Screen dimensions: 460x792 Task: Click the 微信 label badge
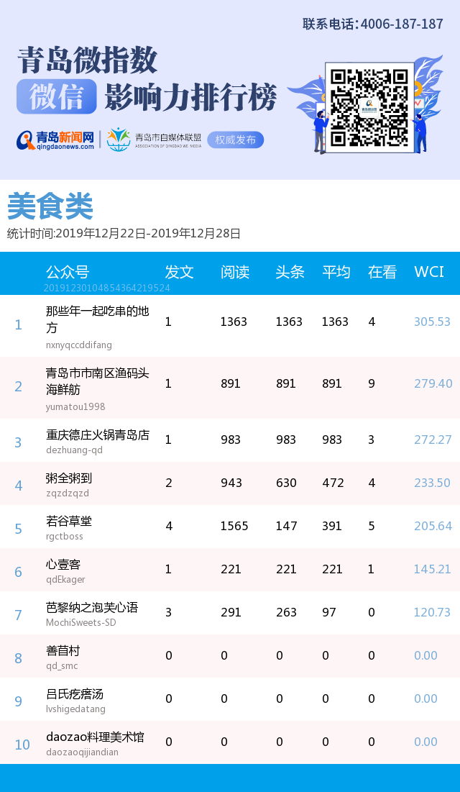click(x=56, y=97)
